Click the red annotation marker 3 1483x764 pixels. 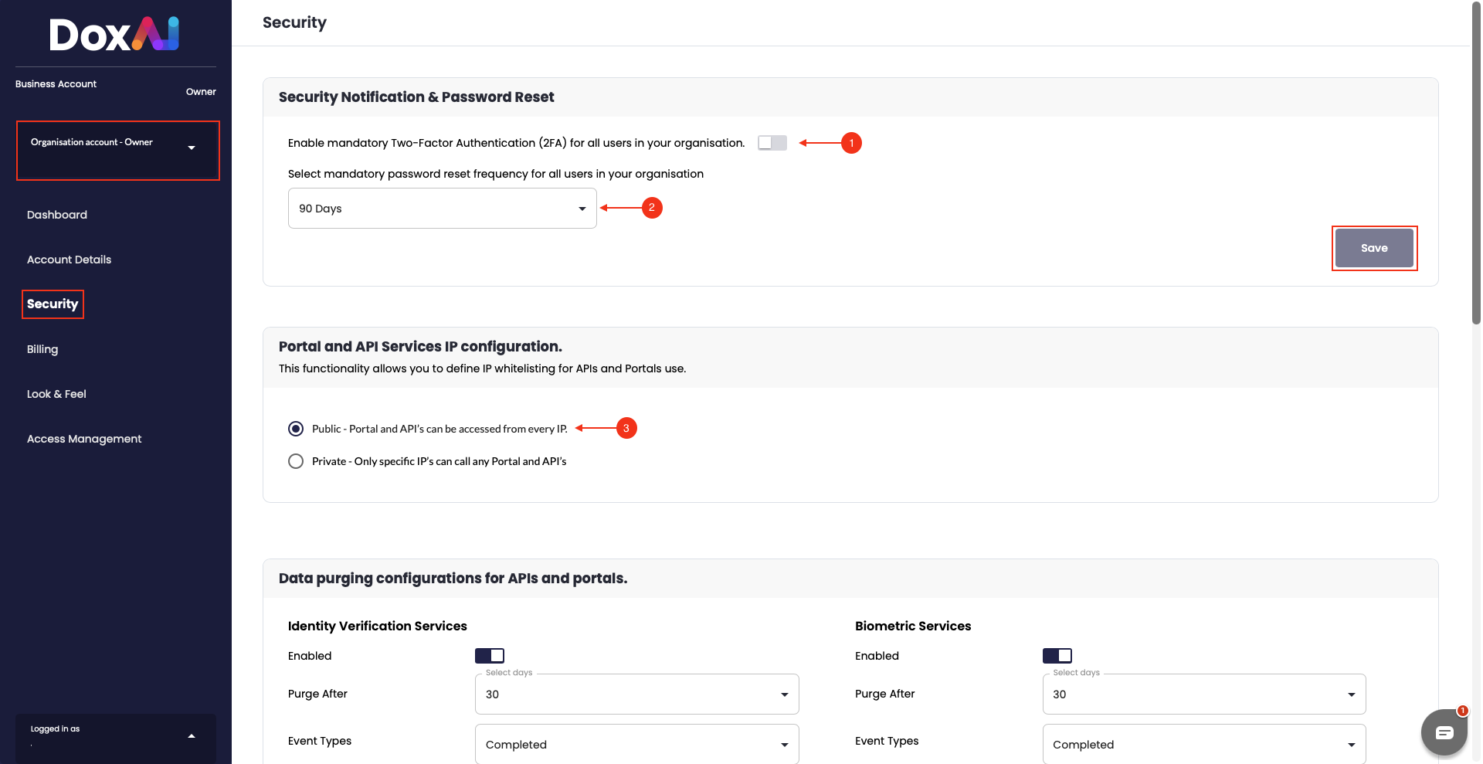tap(626, 428)
